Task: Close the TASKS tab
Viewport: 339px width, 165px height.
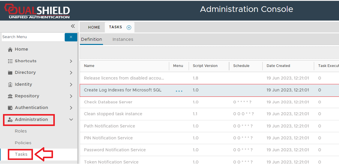Action: pos(129,27)
